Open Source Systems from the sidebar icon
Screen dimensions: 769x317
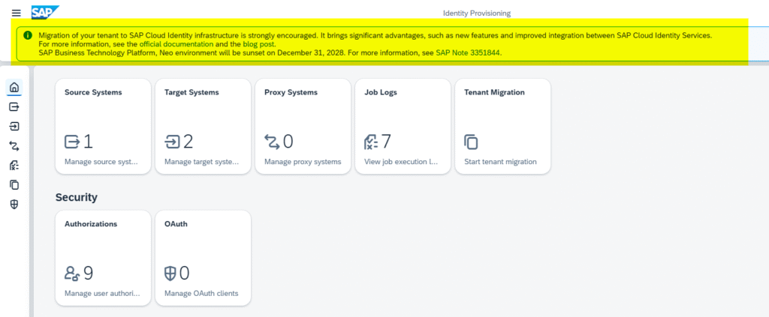[14, 106]
